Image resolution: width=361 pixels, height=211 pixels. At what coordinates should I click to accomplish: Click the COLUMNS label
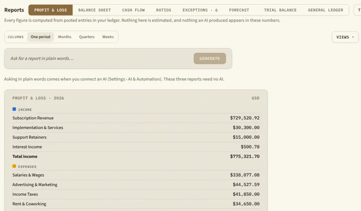[x=16, y=37]
